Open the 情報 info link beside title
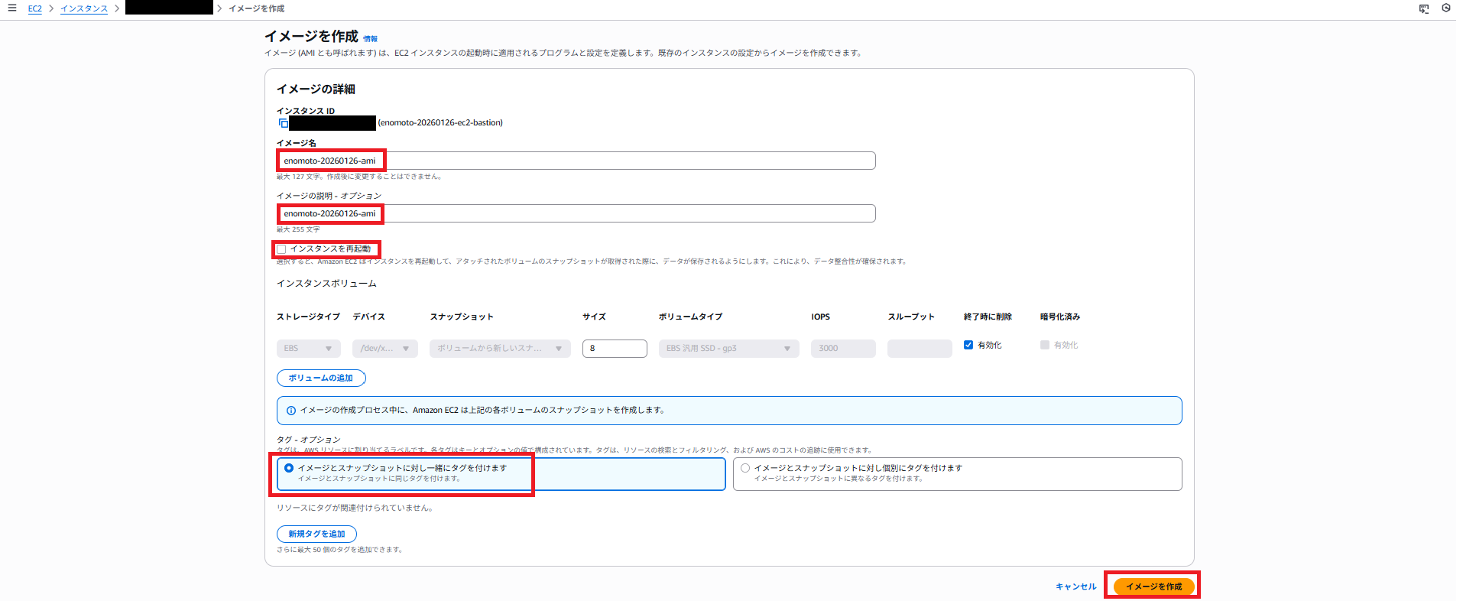This screenshot has width=1463, height=601. pos(370,39)
